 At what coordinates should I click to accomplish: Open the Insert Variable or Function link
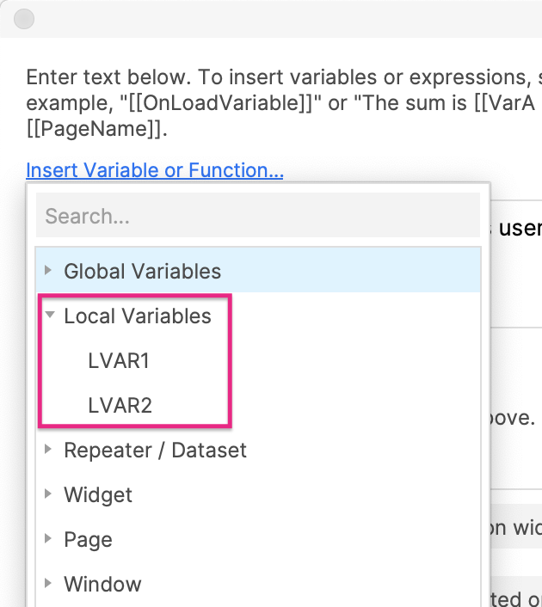click(155, 170)
